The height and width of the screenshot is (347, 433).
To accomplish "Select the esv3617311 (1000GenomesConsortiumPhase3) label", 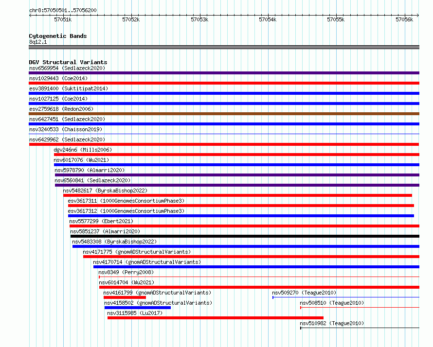I will [126, 201].
